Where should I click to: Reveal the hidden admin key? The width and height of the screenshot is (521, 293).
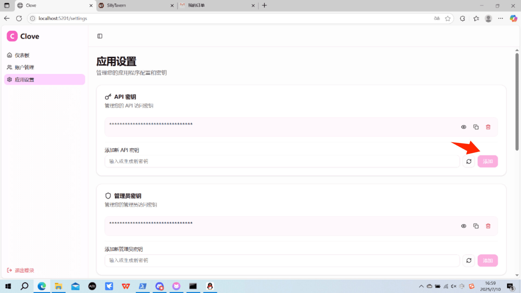463,226
